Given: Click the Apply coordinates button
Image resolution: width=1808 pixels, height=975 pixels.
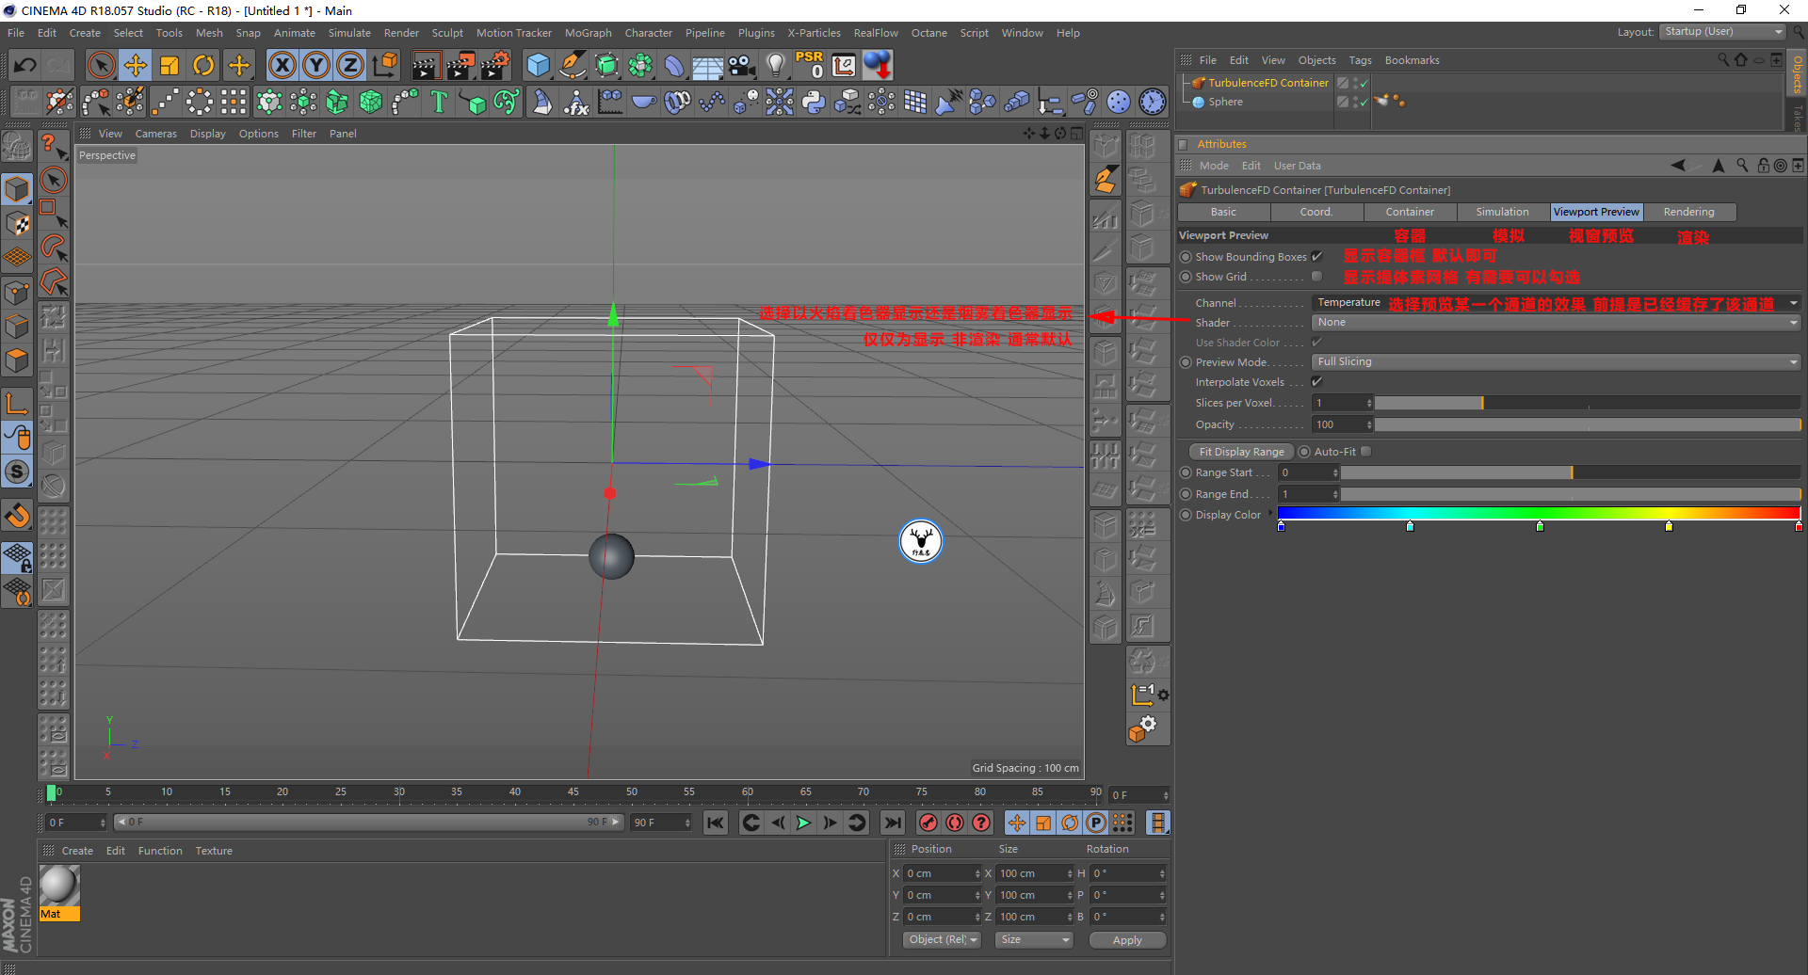Looking at the screenshot, I should 1127,940.
